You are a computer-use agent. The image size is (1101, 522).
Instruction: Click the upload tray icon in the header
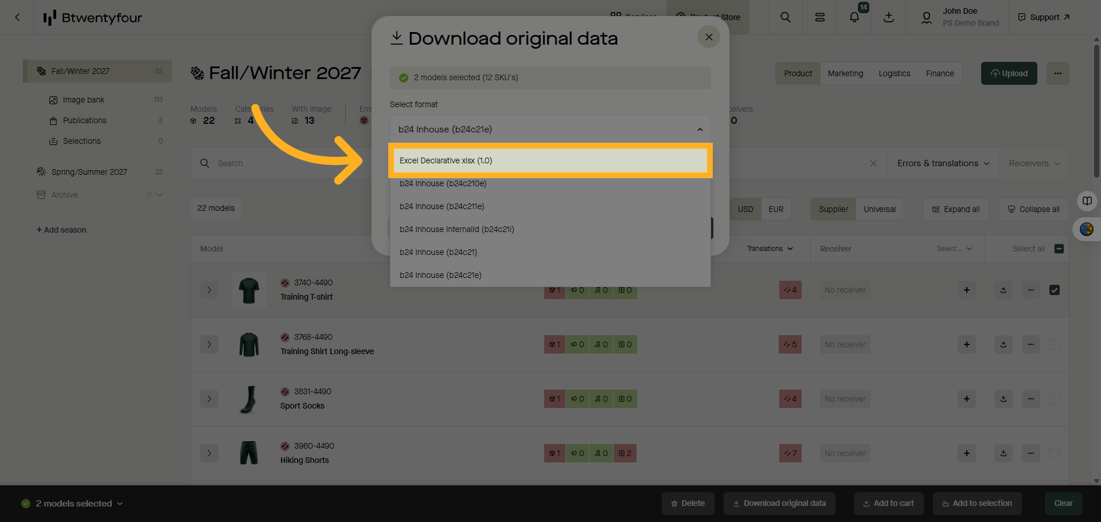[889, 17]
